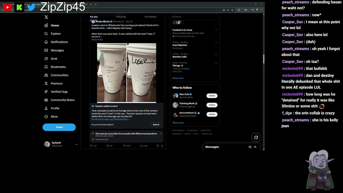Open Privacy Policy footer link
The width and height of the screenshot is (343, 193).
192,131
